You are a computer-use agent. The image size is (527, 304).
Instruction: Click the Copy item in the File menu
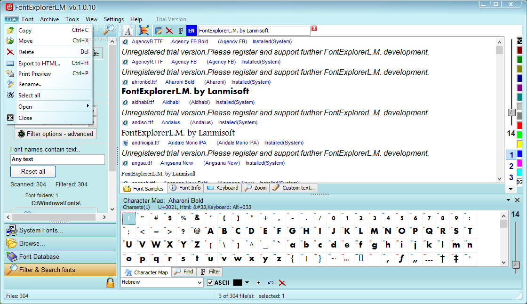click(49, 30)
